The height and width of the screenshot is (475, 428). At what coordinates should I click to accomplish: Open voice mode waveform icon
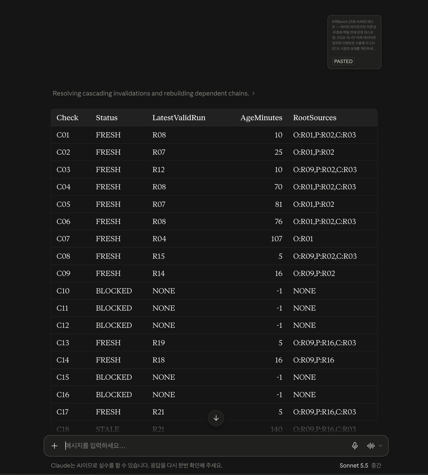[x=371, y=446]
